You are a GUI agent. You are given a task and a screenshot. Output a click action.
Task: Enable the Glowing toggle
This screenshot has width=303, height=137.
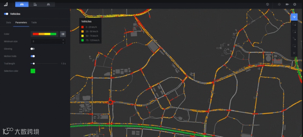pos(33,49)
